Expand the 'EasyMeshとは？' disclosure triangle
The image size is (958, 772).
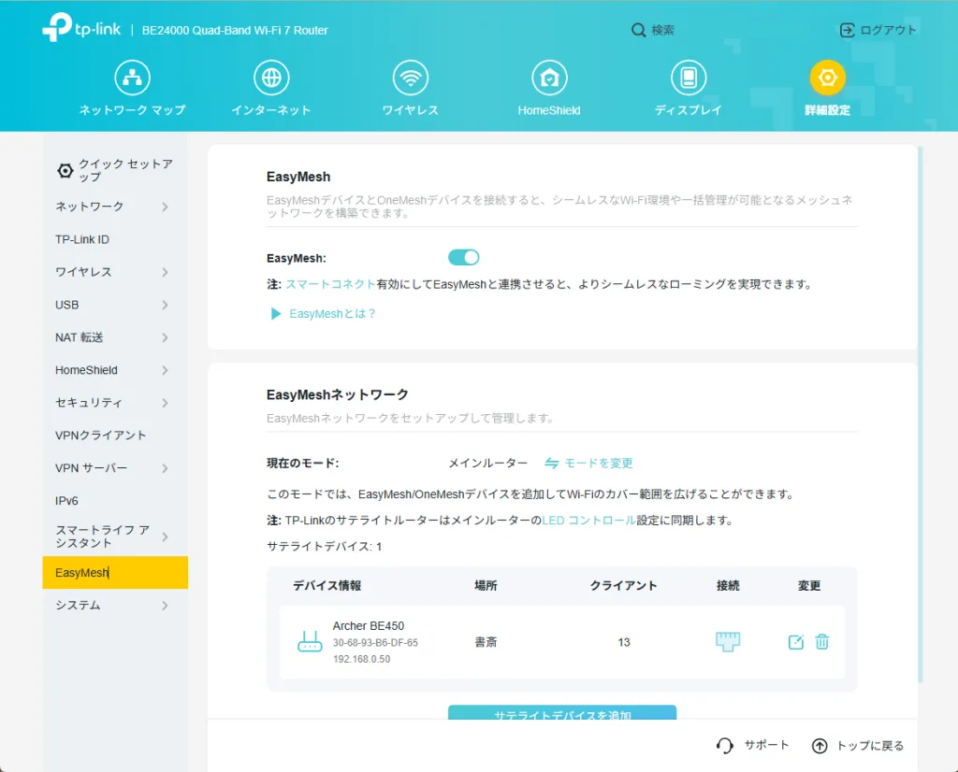coord(276,314)
